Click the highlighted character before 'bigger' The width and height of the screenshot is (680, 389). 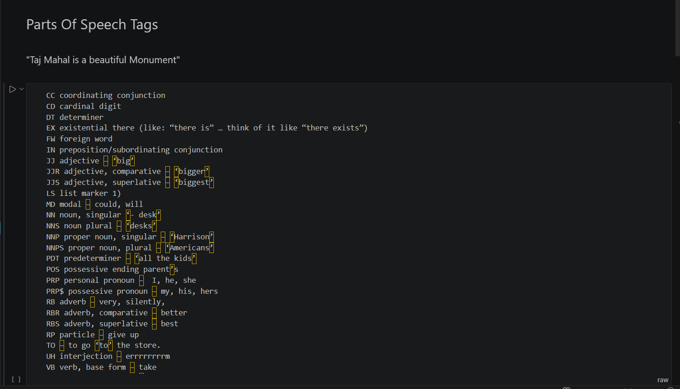(176, 172)
